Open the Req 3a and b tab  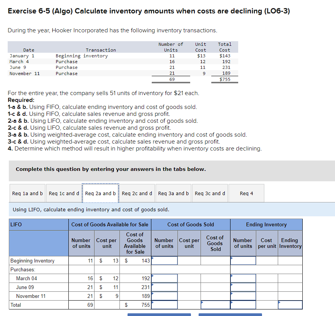click(x=173, y=193)
